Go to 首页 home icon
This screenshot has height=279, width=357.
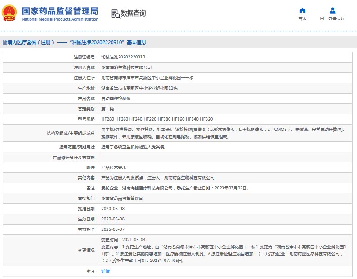coord(302,10)
